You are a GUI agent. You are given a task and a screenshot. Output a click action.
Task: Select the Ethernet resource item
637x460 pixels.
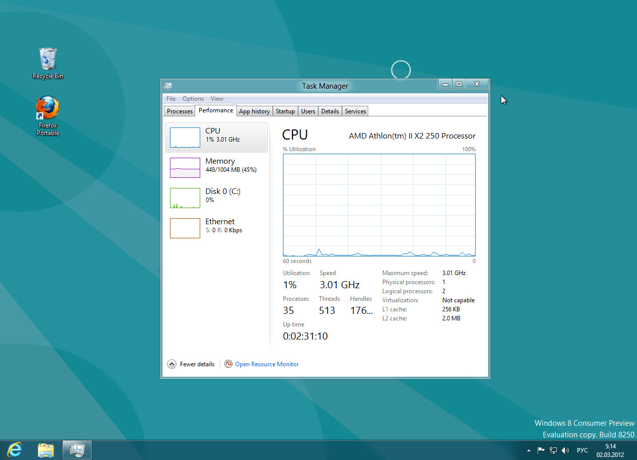coord(216,228)
